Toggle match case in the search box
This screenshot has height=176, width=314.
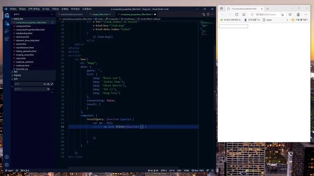pyautogui.click(x=45, y=84)
